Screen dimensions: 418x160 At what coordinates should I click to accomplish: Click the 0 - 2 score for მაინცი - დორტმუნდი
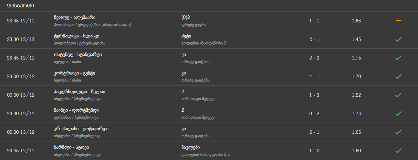314,113
